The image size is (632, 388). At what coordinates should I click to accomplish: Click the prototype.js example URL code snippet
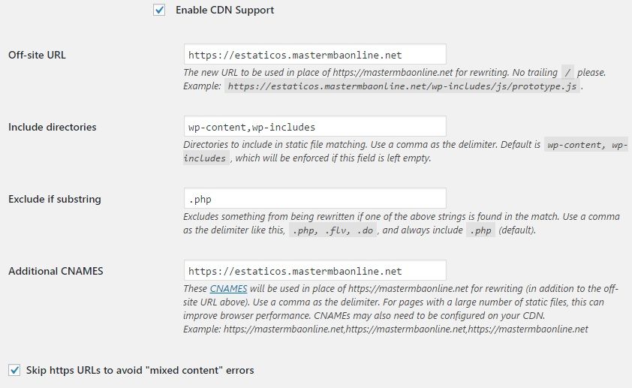point(402,86)
